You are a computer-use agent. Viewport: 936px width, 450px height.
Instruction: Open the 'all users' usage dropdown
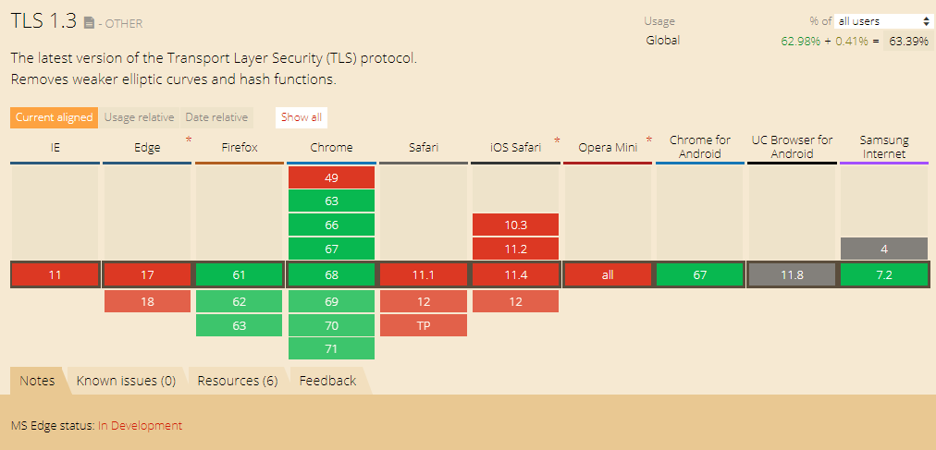click(883, 21)
